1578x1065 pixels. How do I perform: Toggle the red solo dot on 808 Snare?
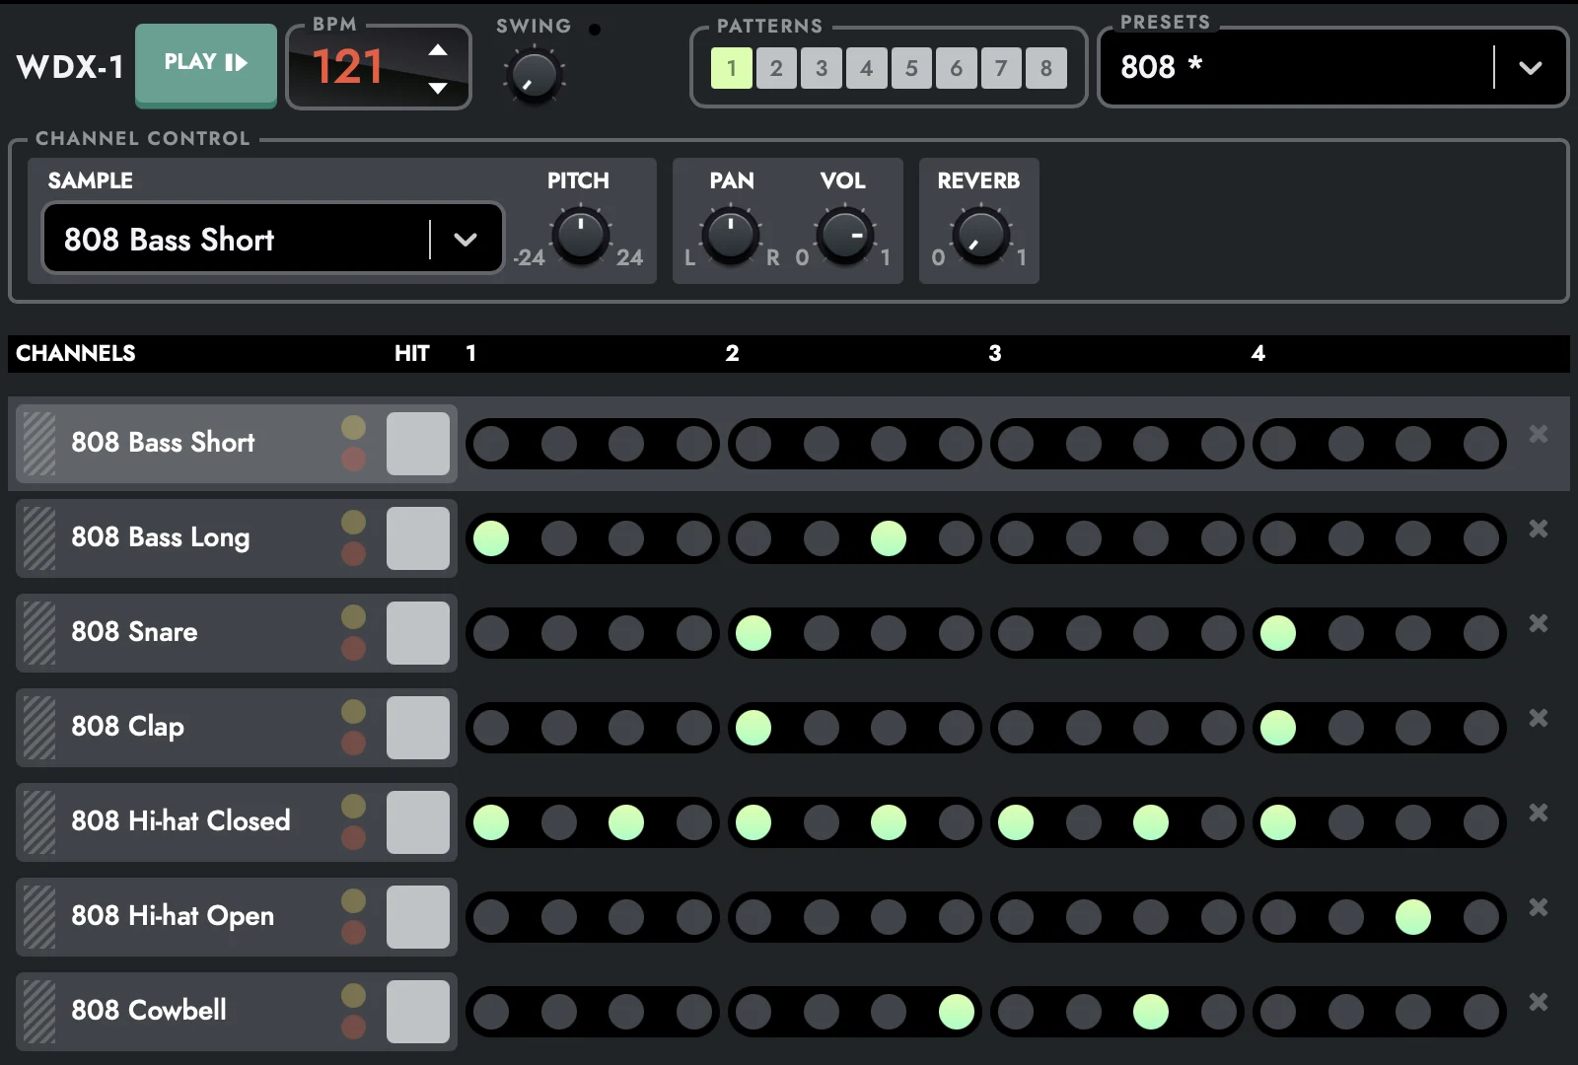click(x=354, y=648)
